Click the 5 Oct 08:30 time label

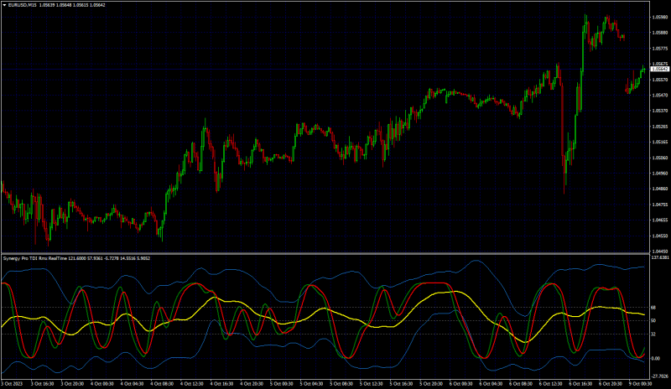tap(341, 384)
